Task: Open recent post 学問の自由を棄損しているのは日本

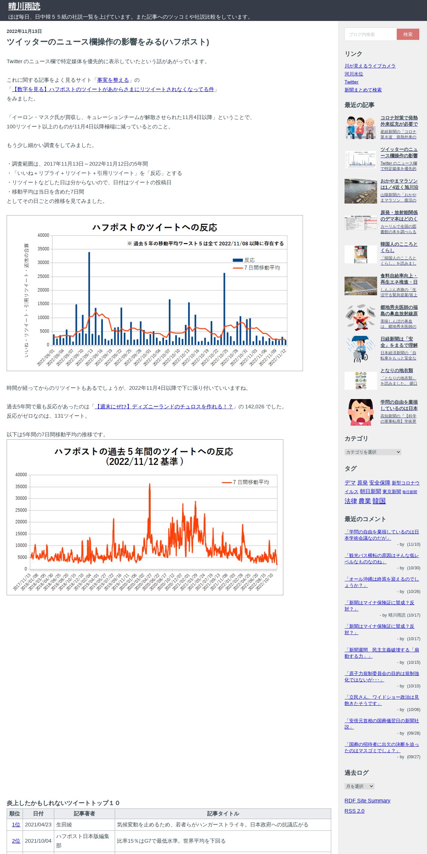Action: 399,405
